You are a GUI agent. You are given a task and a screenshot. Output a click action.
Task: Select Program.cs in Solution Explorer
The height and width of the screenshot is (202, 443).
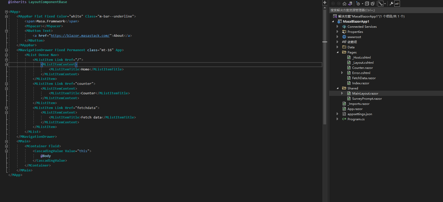[356, 119]
